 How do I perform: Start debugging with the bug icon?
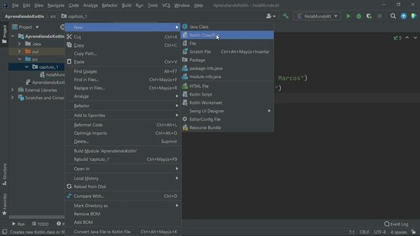[359, 16]
